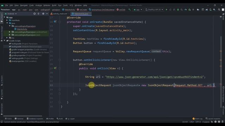Hide the Project panel with minus icon

tap(47, 14)
